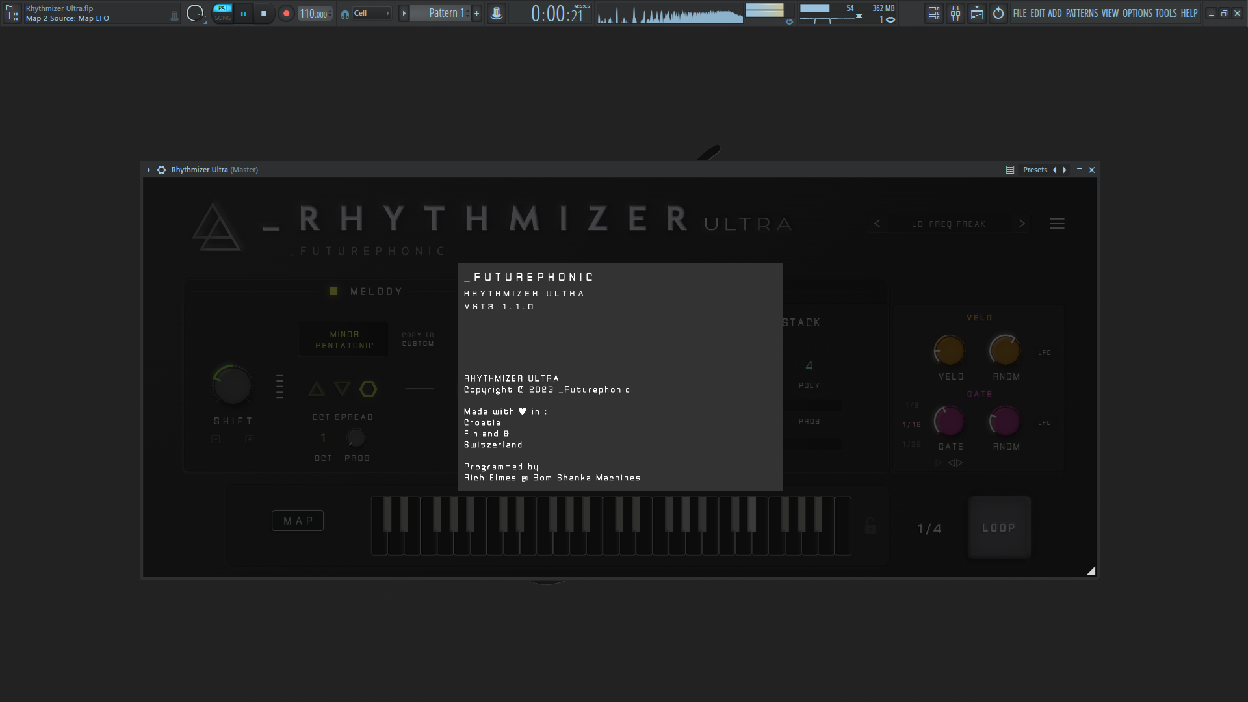Image resolution: width=1248 pixels, height=702 pixels.
Task: Open the TOOLS menu
Action: (1166, 13)
